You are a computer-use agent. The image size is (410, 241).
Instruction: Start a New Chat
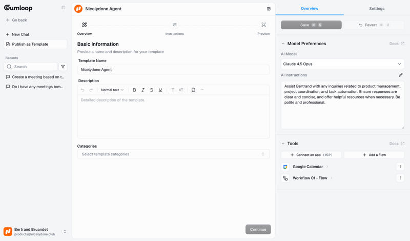(x=17, y=34)
